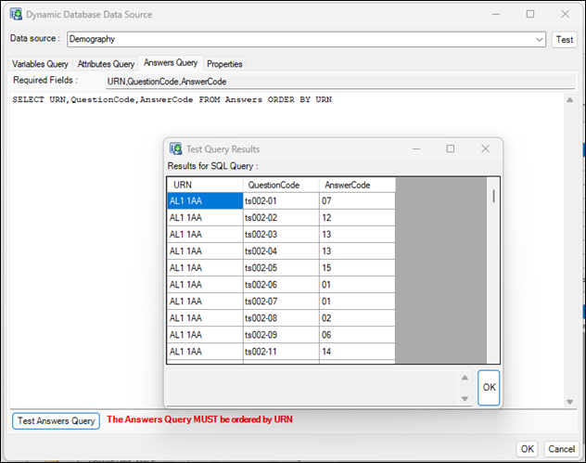Select the cell ts002-07
This screenshot has width=586, height=463.
pos(281,302)
